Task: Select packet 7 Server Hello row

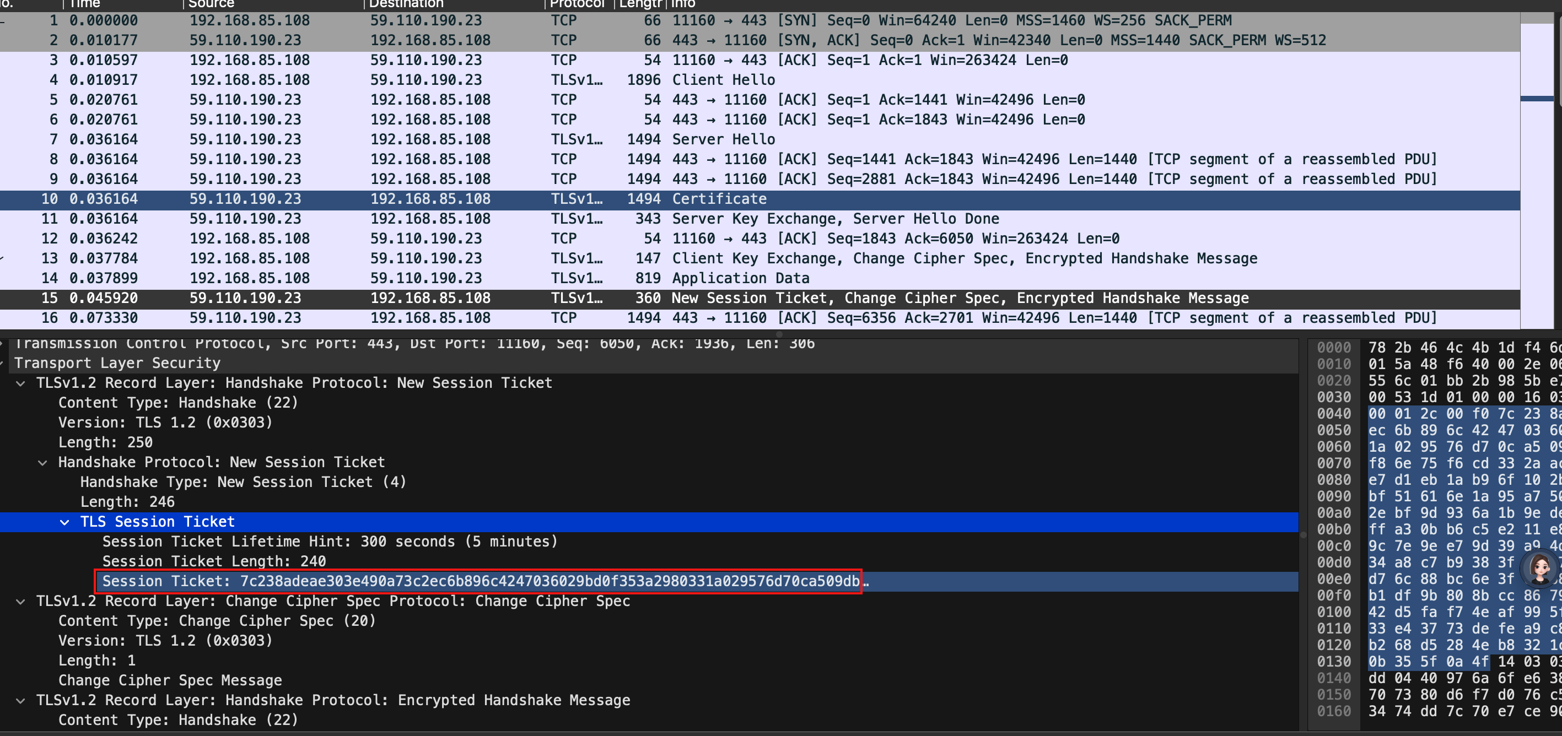Action: [x=723, y=139]
